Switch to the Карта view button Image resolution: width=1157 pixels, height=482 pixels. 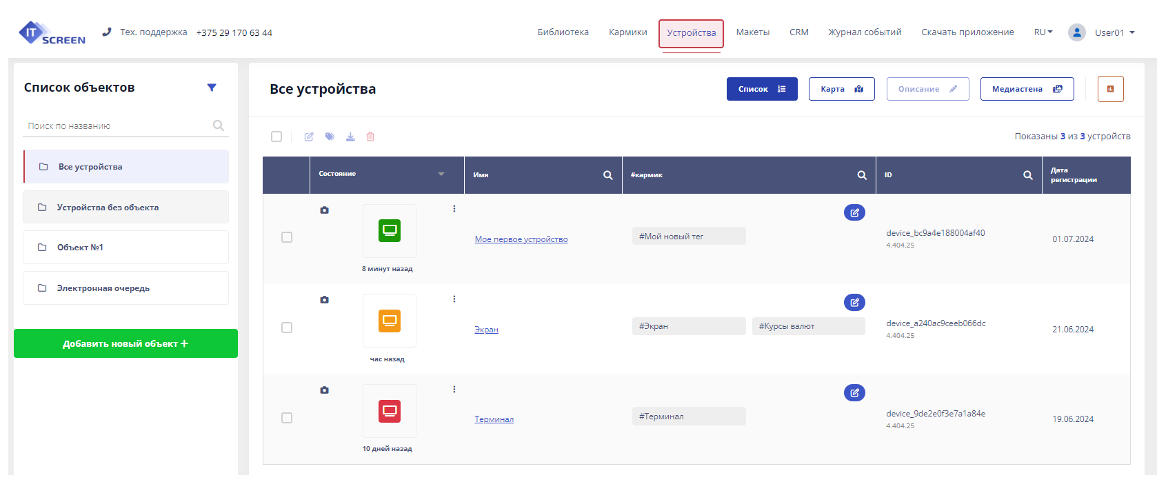(x=842, y=89)
